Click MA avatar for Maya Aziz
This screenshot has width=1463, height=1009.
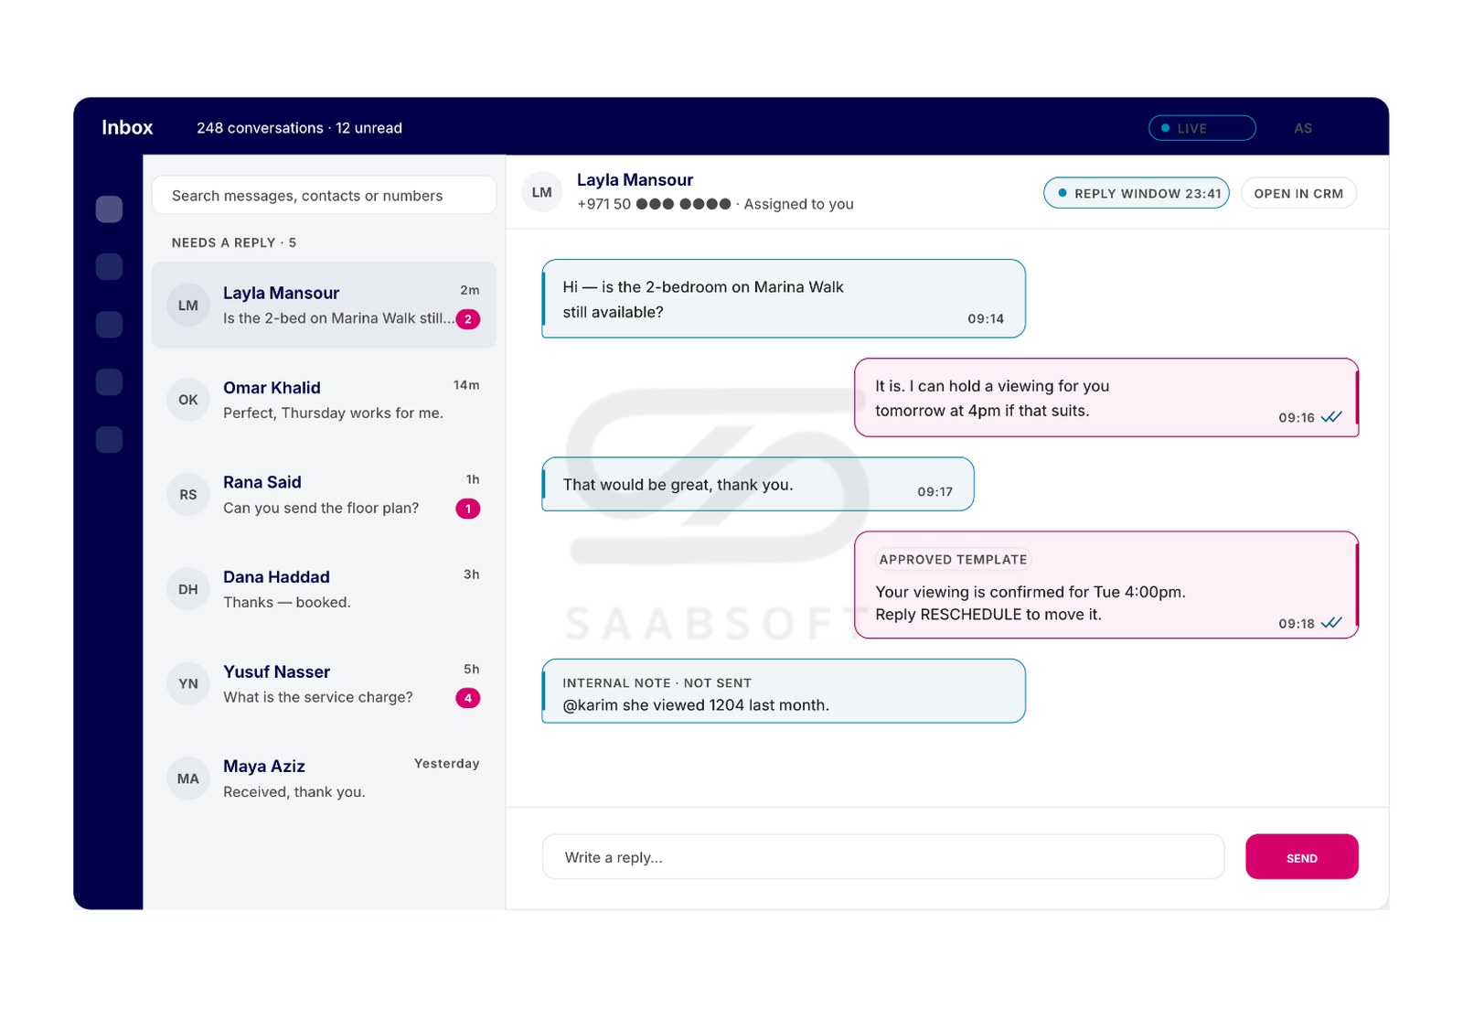188,778
